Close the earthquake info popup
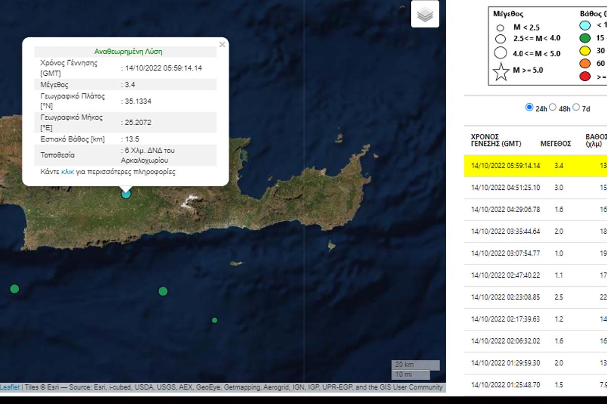 click(x=222, y=44)
